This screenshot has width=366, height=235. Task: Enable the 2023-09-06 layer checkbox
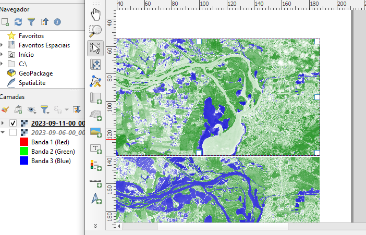(x=13, y=132)
